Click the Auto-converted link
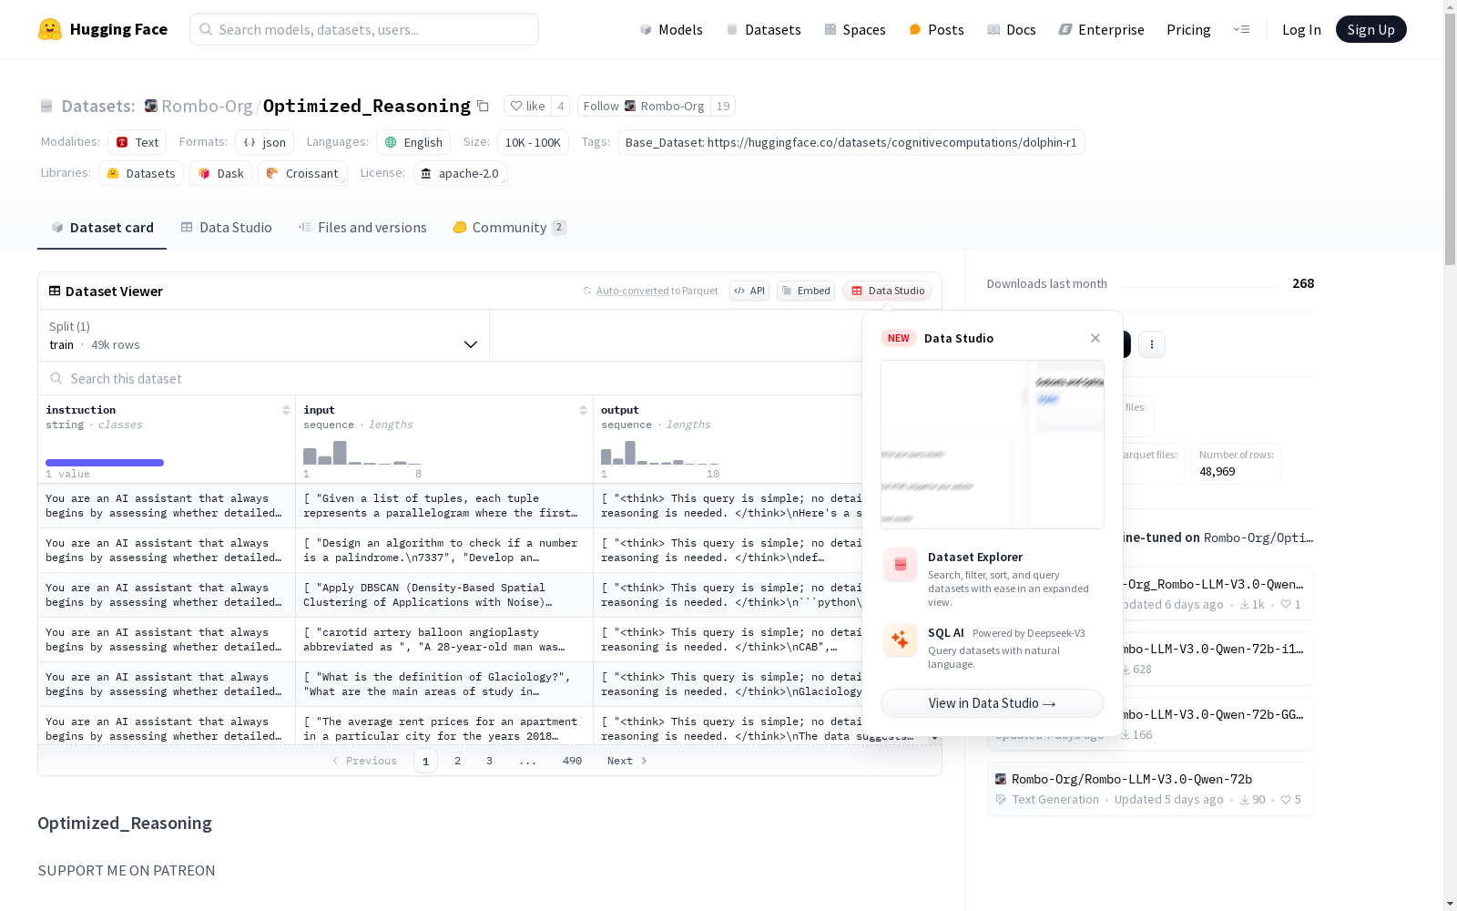The height and width of the screenshot is (911, 1457). 632,291
